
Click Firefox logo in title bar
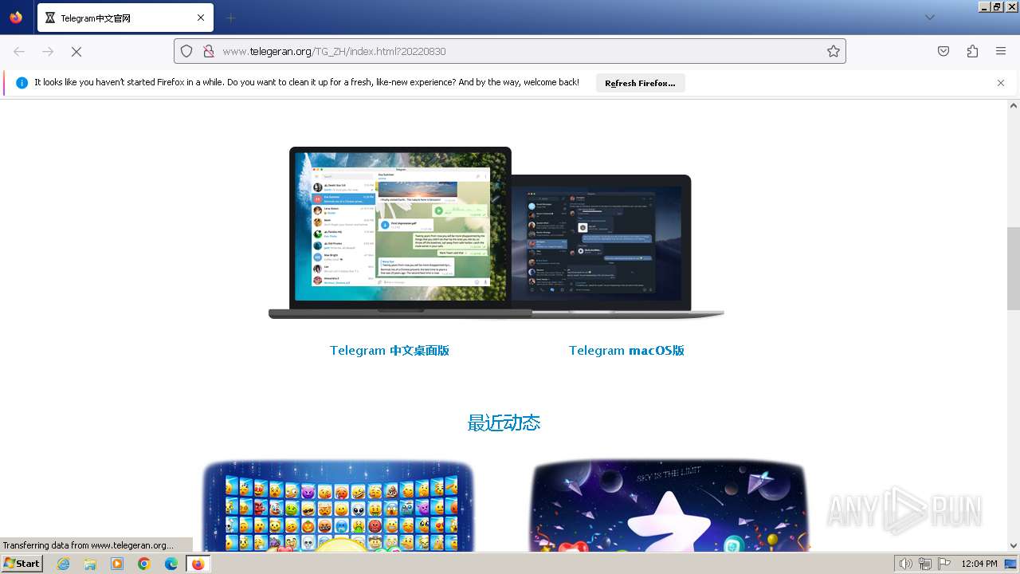click(x=16, y=18)
